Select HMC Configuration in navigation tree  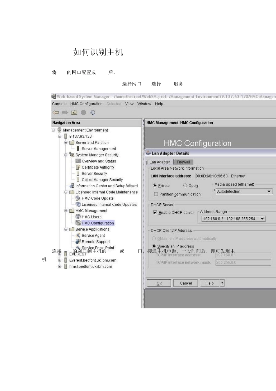[98, 223]
